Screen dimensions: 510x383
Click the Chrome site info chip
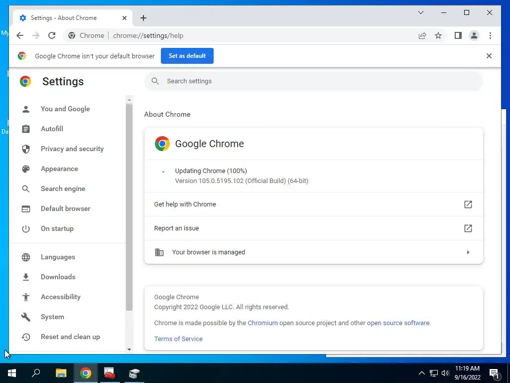[x=86, y=35]
